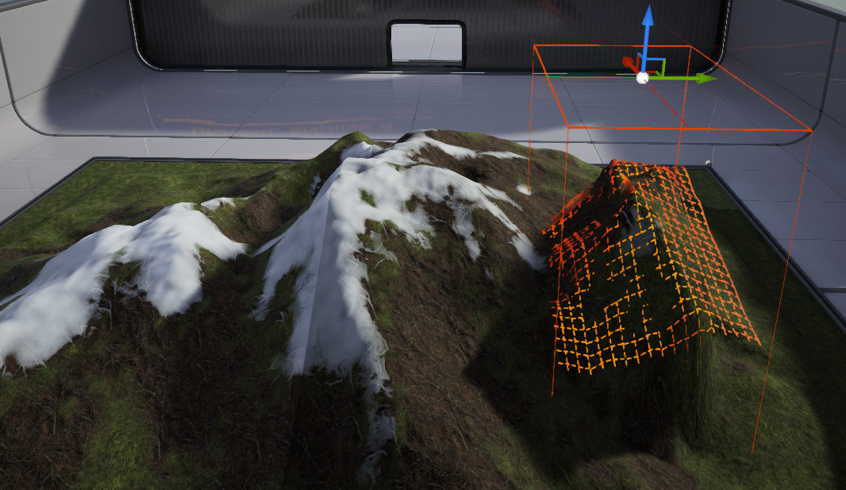Click the white gizmo center sphere

tap(642, 79)
